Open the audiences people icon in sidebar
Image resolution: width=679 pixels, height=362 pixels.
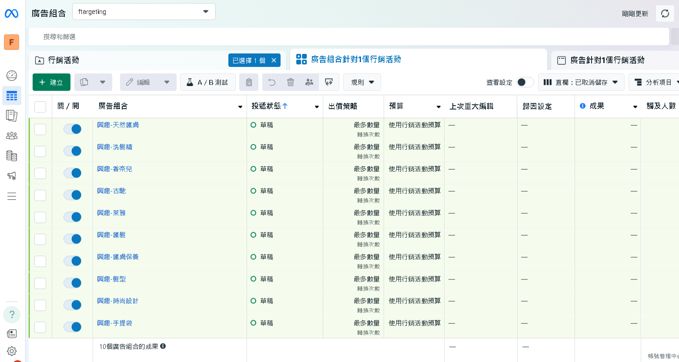12,136
